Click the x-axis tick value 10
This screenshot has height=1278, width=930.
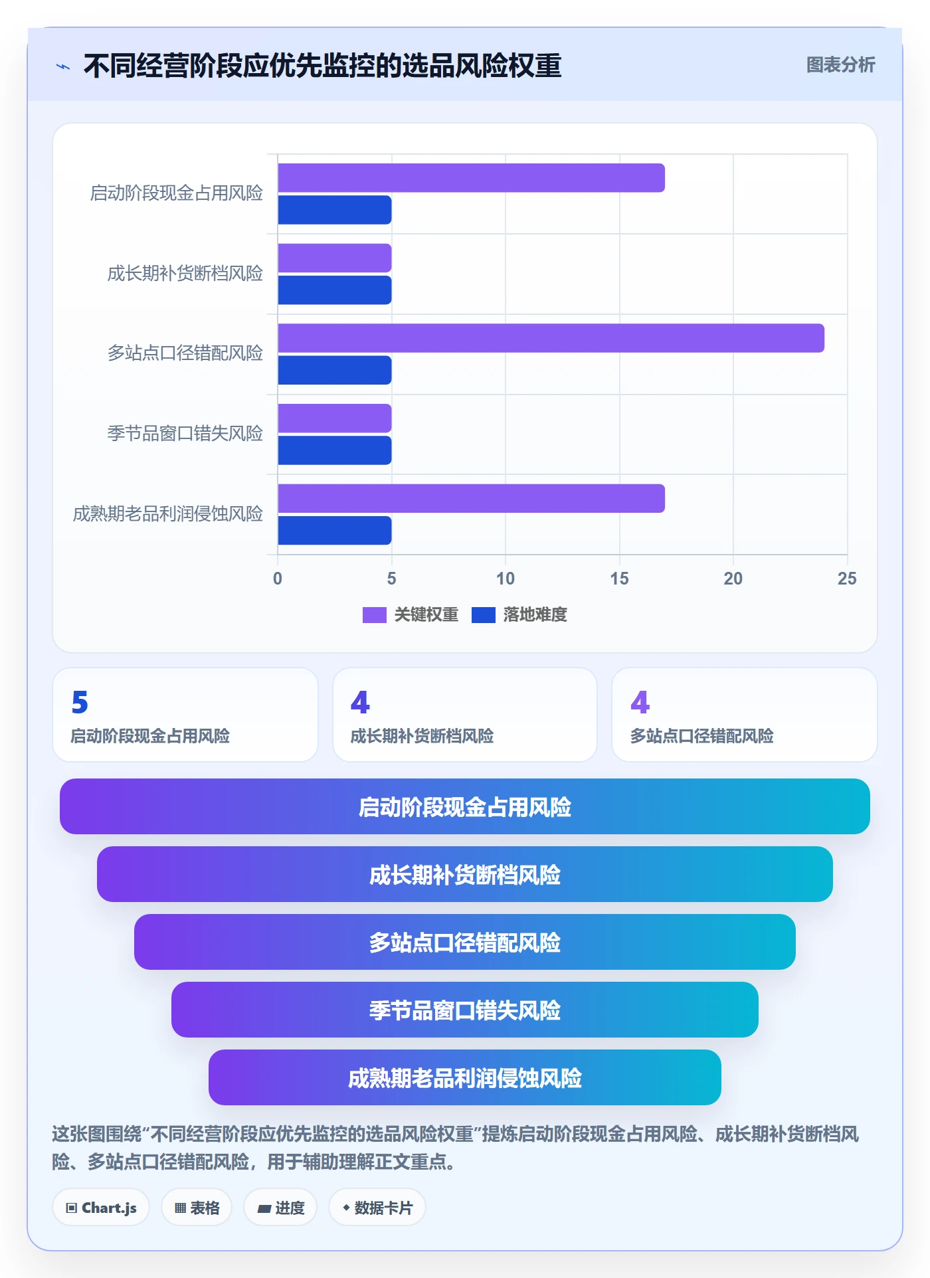(x=506, y=579)
